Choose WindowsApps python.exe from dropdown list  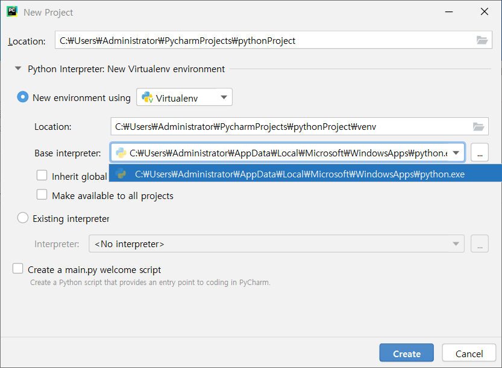[x=306, y=173]
